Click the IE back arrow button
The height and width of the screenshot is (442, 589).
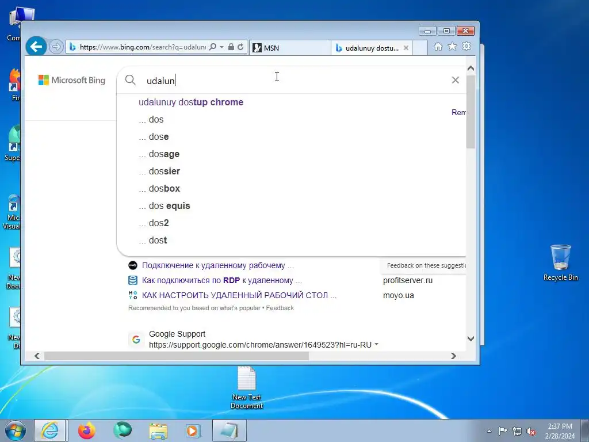[36, 47]
